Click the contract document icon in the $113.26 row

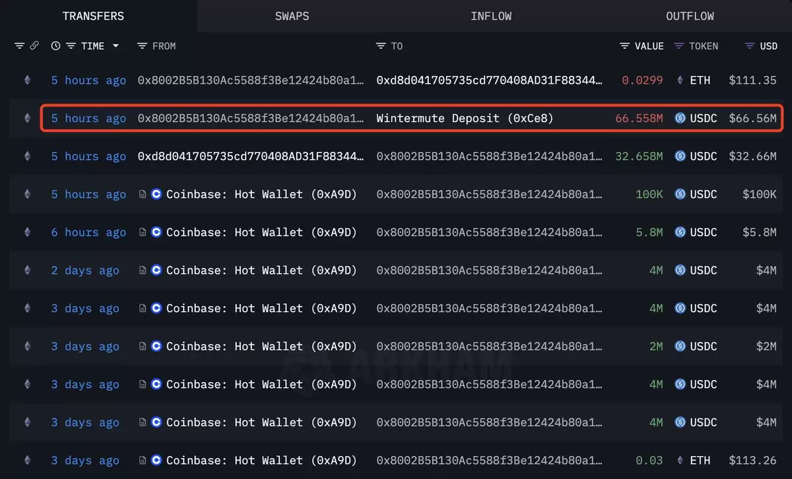point(143,461)
